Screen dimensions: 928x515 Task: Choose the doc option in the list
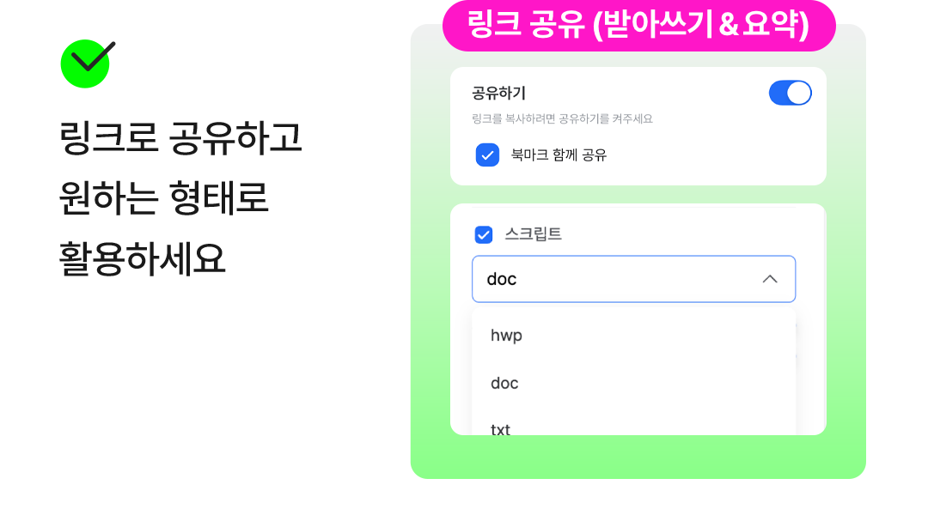[x=505, y=383]
